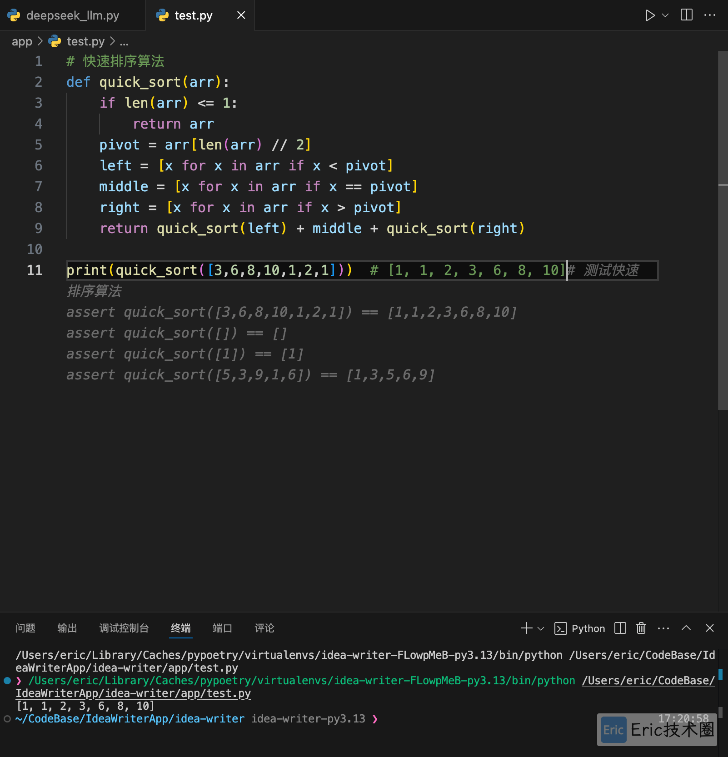This screenshot has width=728, height=757.
Task: Split the editor to the right
Action: point(687,15)
